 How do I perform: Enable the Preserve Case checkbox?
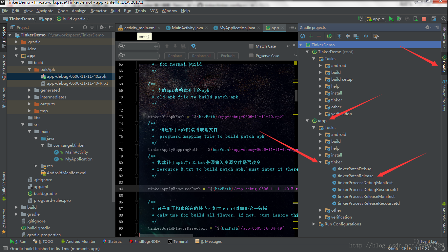coord(252,56)
